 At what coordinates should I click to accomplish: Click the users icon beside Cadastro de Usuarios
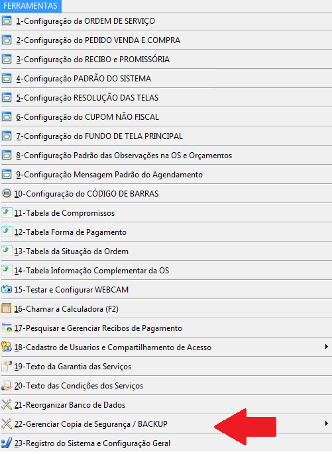[x=7, y=347]
